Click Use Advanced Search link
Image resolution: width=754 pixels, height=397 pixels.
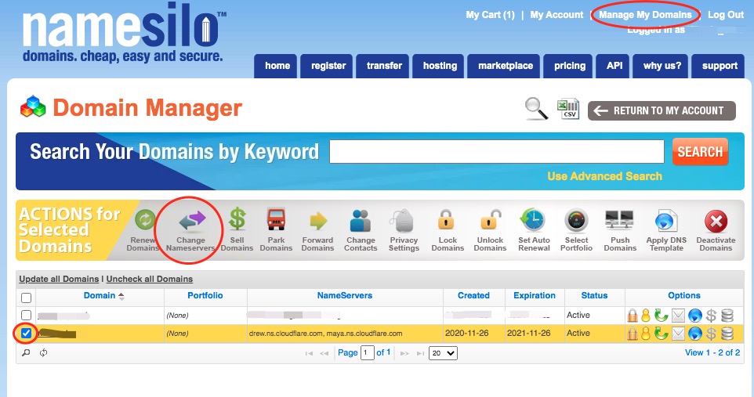604,176
